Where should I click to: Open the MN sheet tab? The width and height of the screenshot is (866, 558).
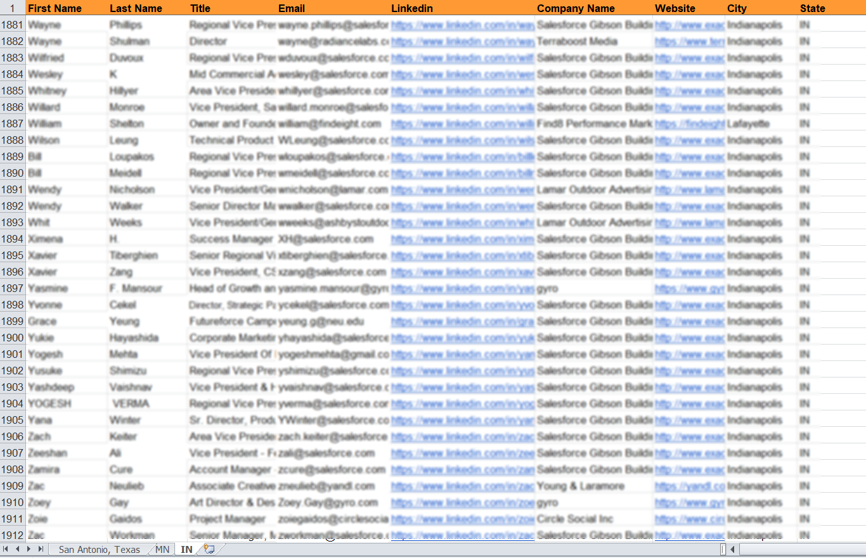click(x=162, y=549)
